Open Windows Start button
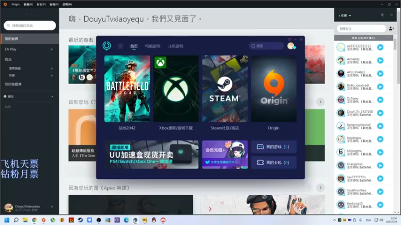Image resolution: width=401 pixels, height=225 pixels. tap(7, 220)
